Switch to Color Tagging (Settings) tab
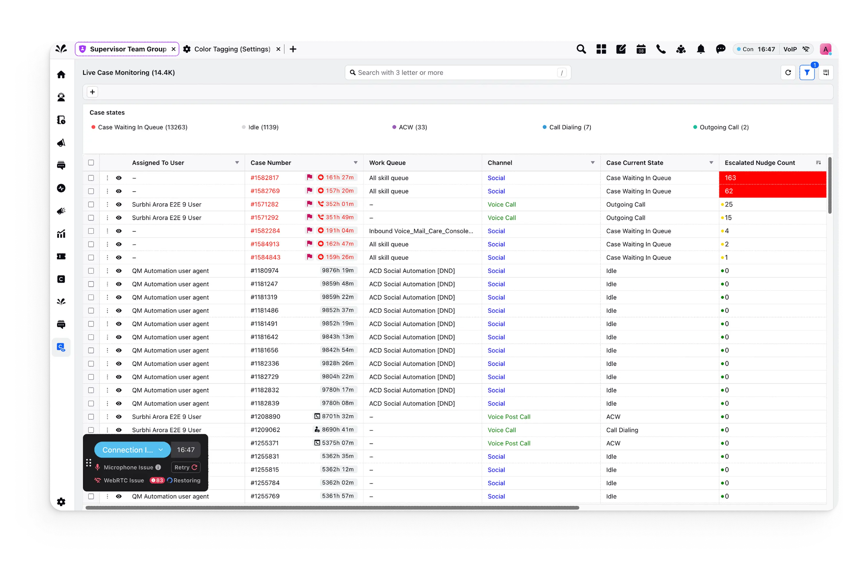The width and height of the screenshot is (868, 564). (x=232, y=49)
